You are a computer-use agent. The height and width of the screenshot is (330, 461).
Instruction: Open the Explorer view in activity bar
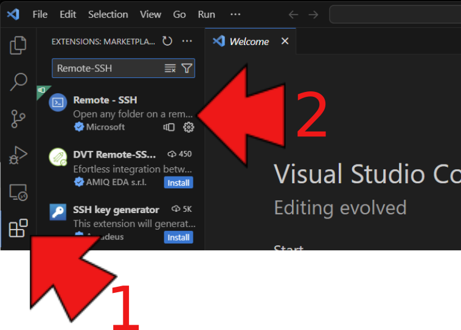[18, 44]
